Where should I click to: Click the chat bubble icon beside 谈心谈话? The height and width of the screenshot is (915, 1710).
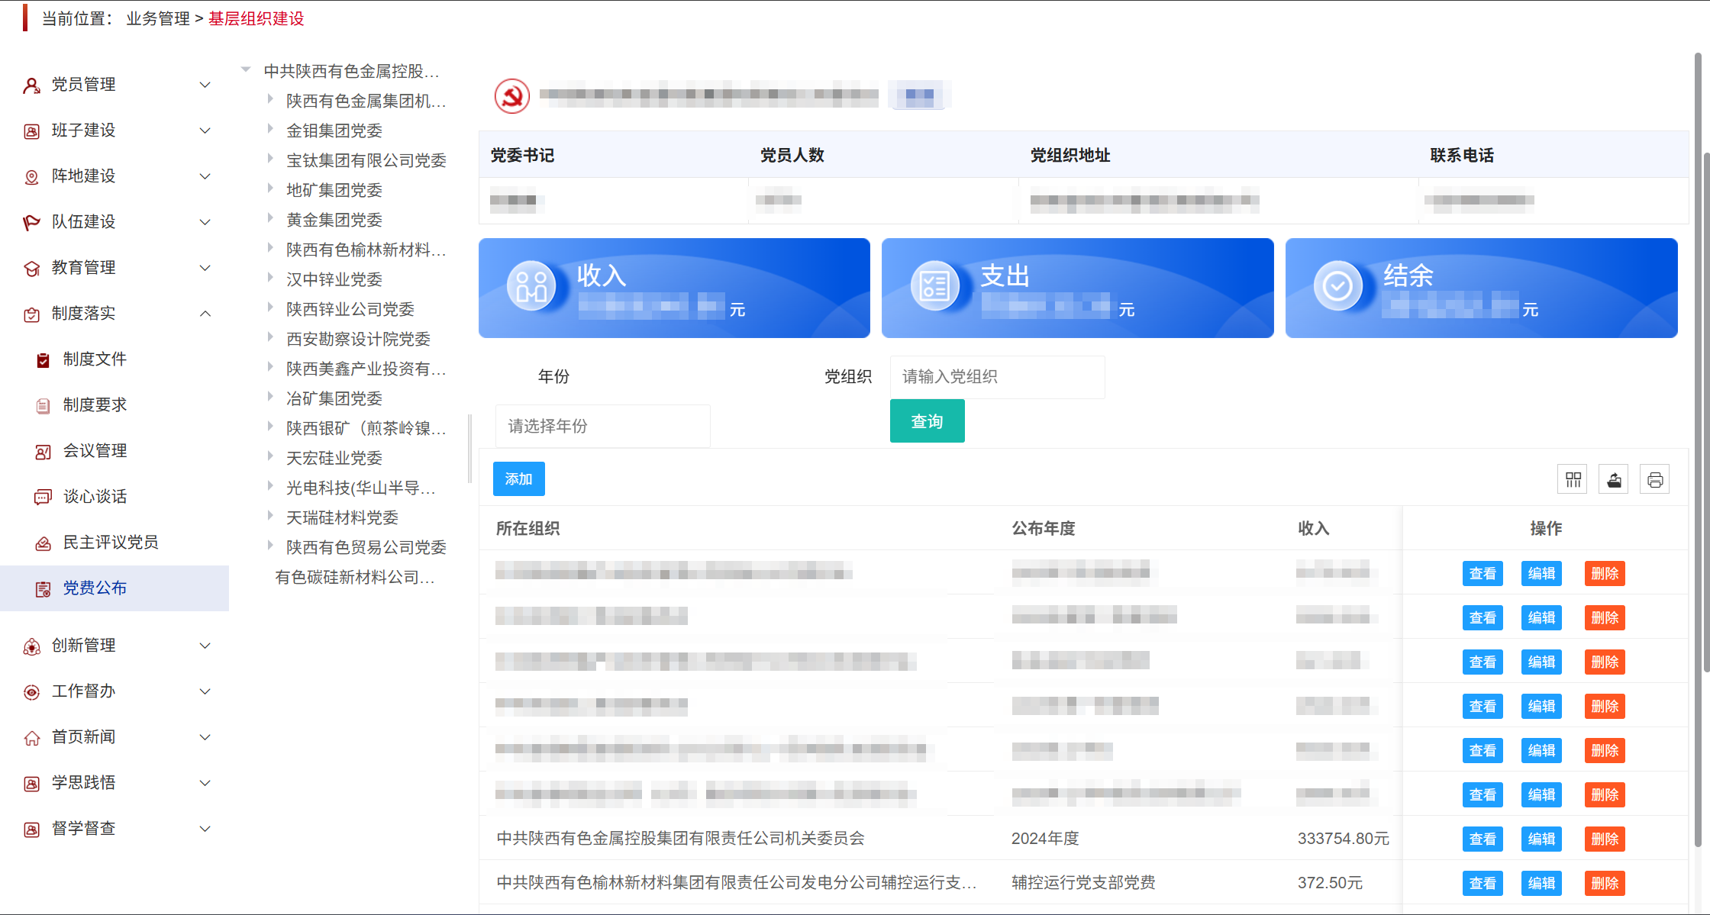pyautogui.click(x=43, y=496)
